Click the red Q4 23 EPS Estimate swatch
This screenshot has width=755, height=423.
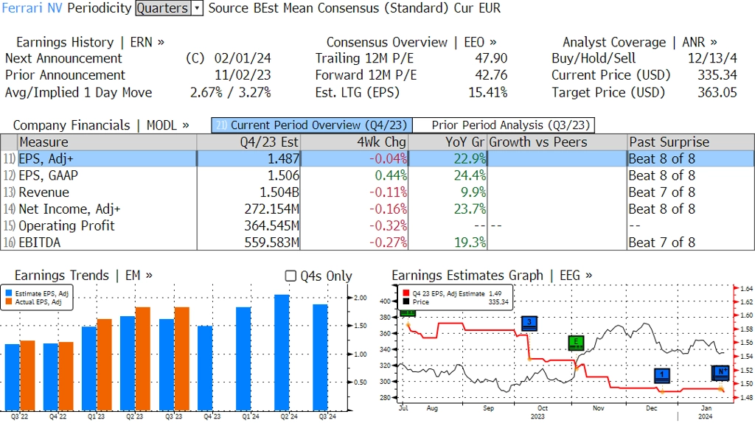406,293
